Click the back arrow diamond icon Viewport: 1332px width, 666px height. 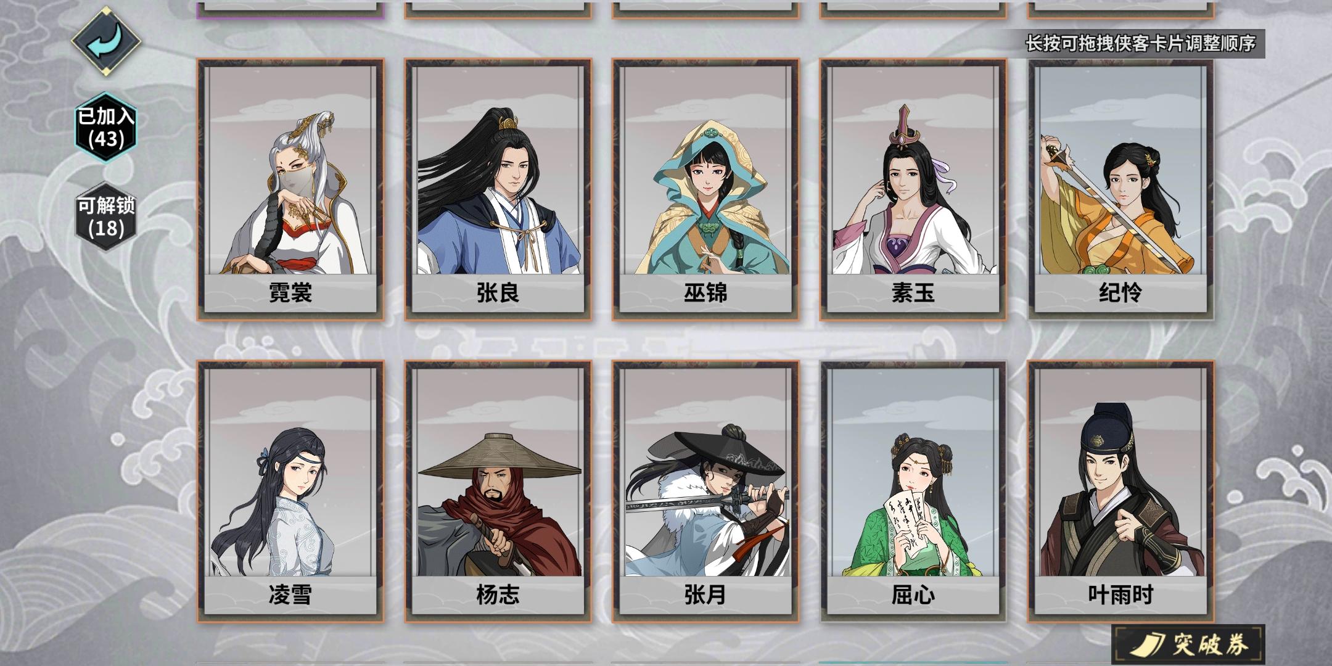[106, 42]
